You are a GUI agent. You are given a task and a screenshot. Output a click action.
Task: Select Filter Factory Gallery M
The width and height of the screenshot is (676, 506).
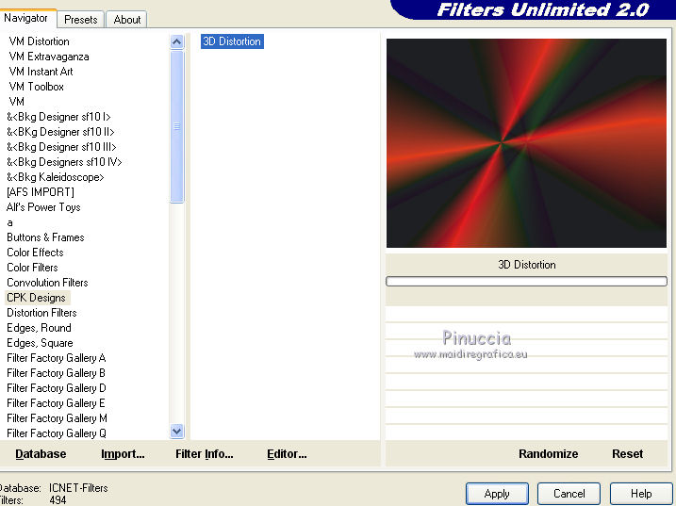click(x=57, y=418)
